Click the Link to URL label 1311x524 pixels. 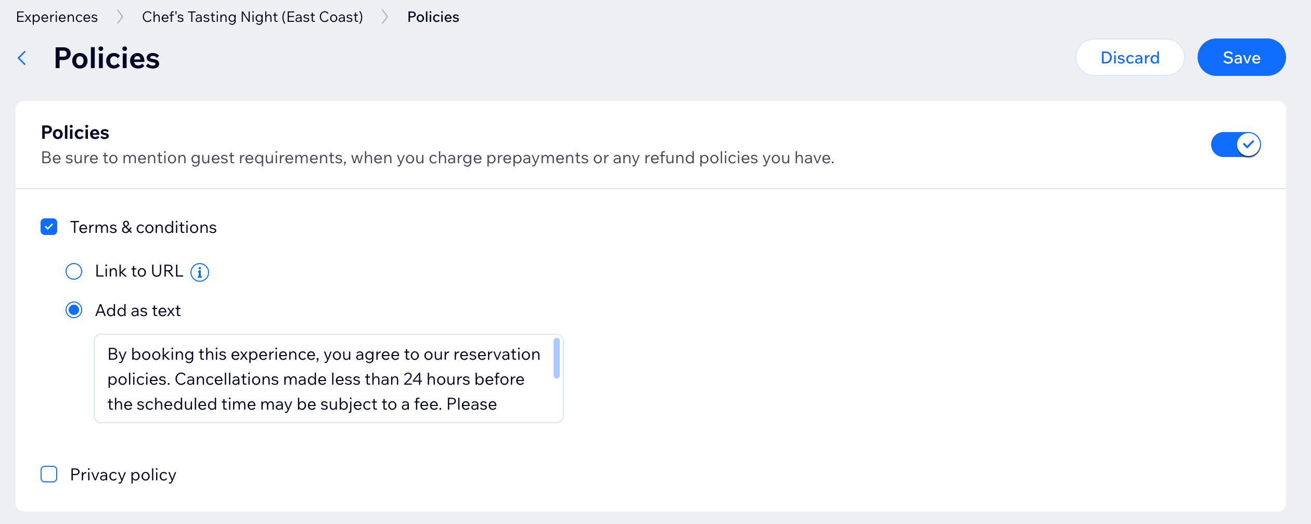(x=139, y=271)
